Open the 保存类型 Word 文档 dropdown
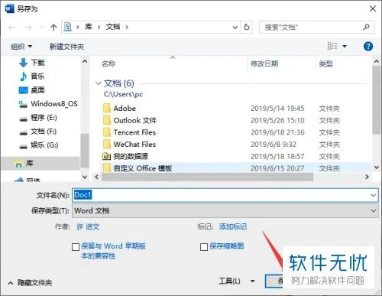382x296 pixels. pyautogui.click(x=225, y=210)
